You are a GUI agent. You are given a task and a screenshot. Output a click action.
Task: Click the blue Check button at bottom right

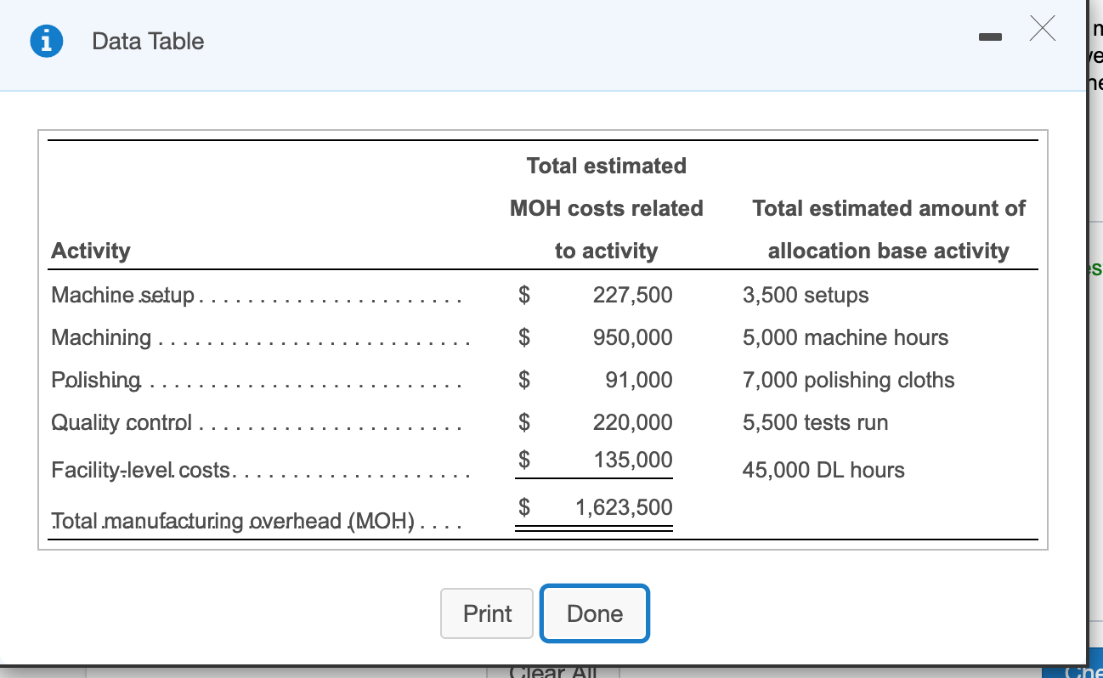click(x=1079, y=671)
